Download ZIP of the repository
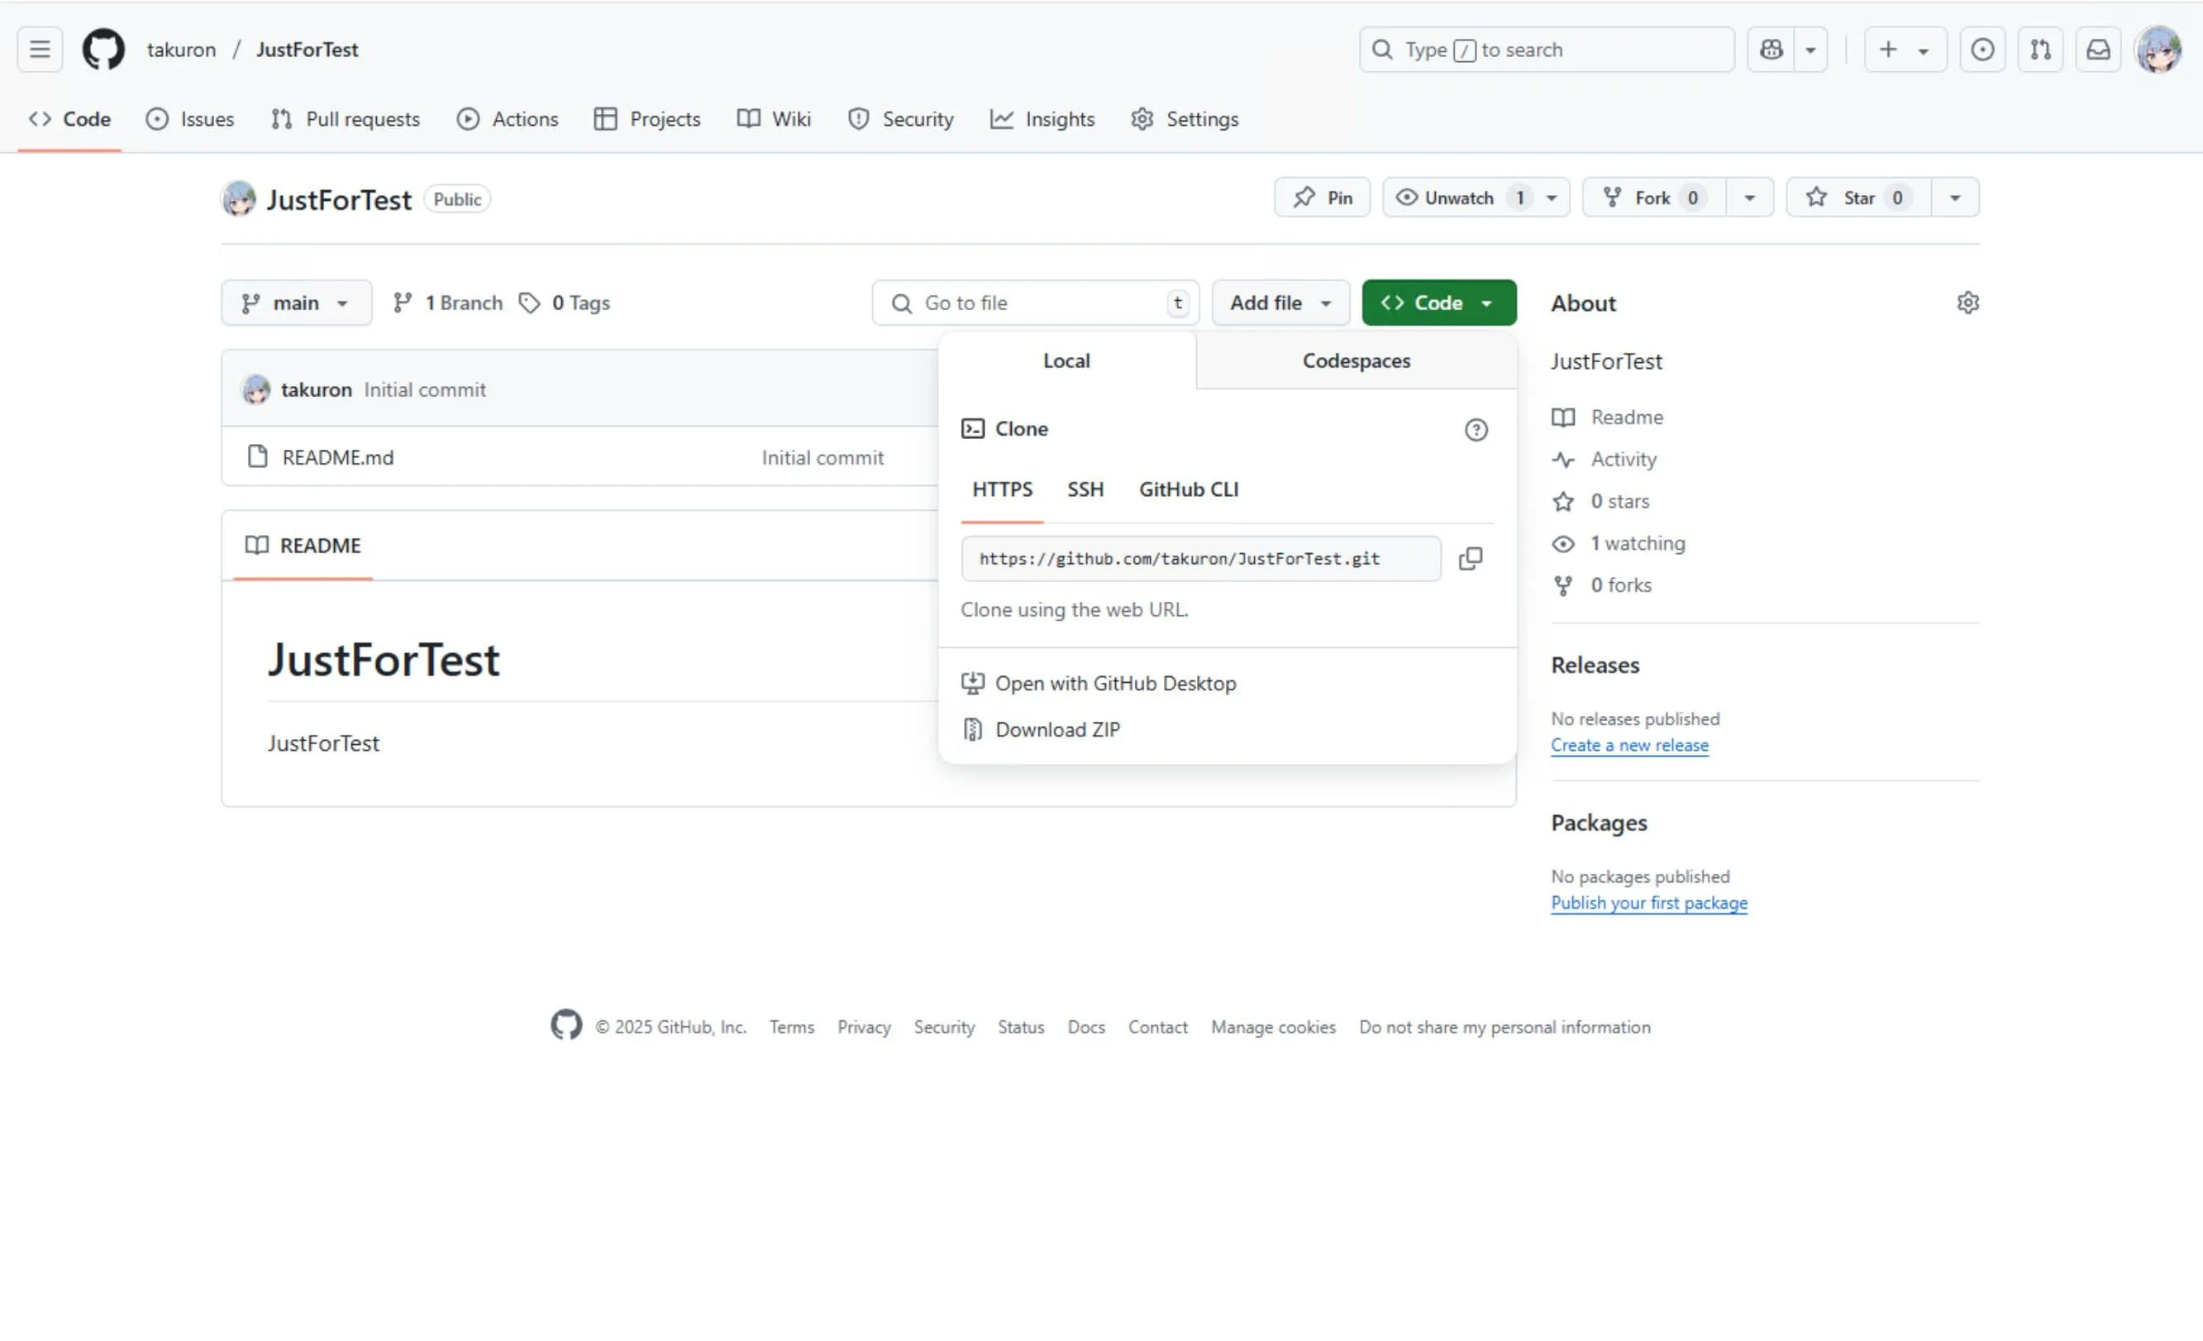Image resolution: width=2203 pixels, height=1341 pixels. (x=1041, y=729)
